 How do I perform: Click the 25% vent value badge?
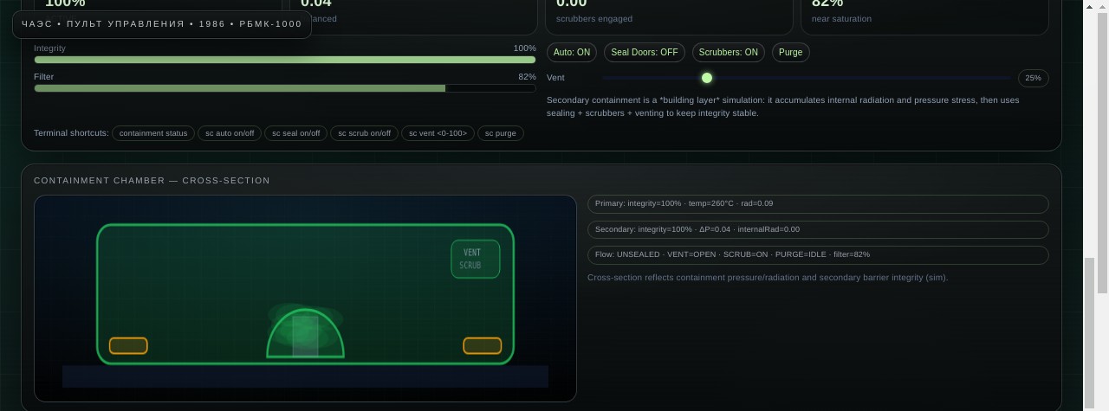1034,78
